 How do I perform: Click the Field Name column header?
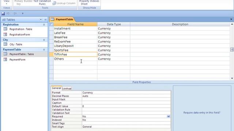75,24
